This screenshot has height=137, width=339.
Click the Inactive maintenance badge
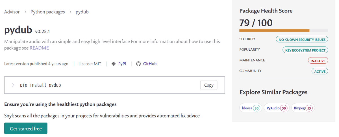(318, 61)
